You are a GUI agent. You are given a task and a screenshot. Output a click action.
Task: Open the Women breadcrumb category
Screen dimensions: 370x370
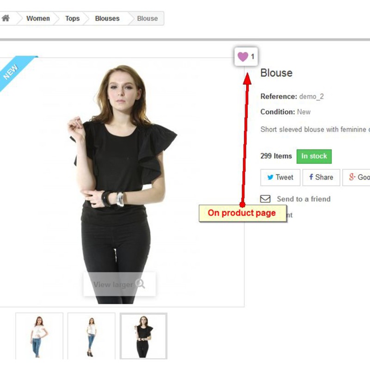(x=38, y=18)
